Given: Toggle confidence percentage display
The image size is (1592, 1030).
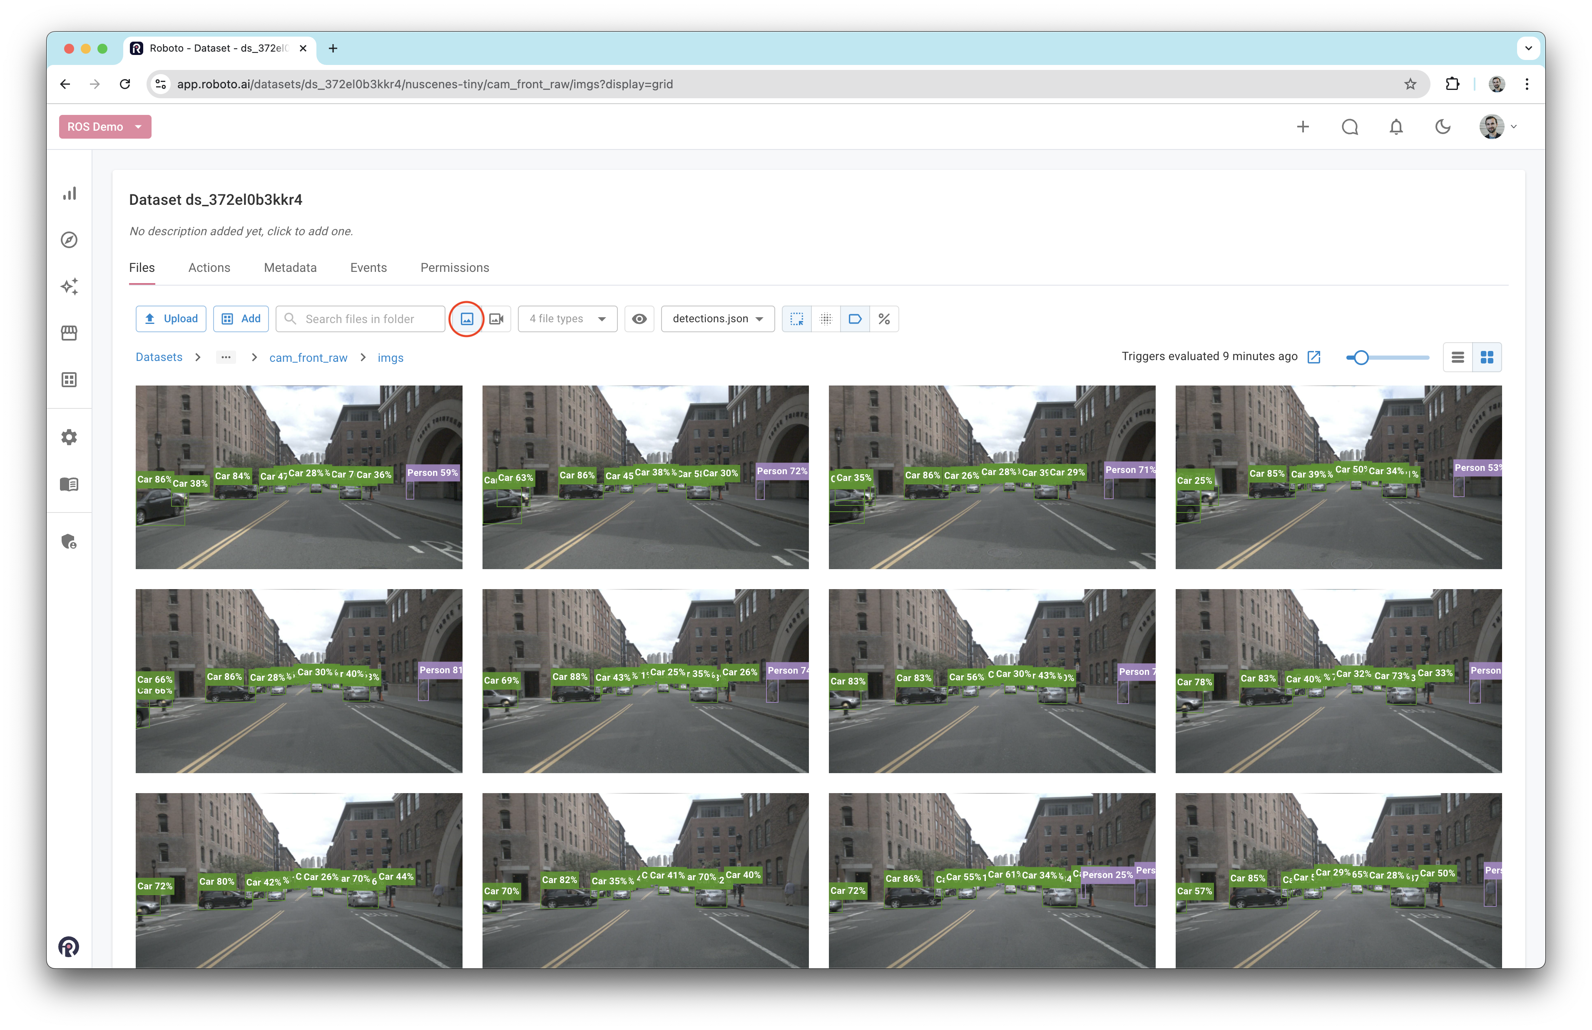Looking at the screenshot, I should click(x=884, y=319).
